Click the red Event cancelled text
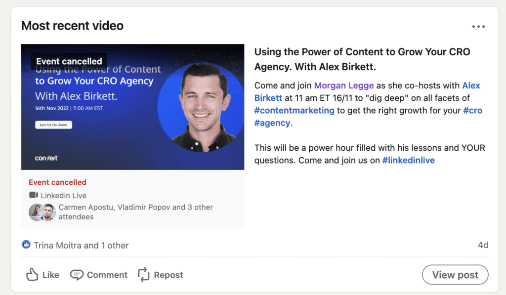This screenshot has width=506, height=295. pos(57,182)
